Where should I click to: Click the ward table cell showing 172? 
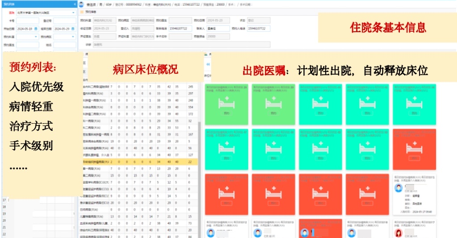tap(191, 114)
